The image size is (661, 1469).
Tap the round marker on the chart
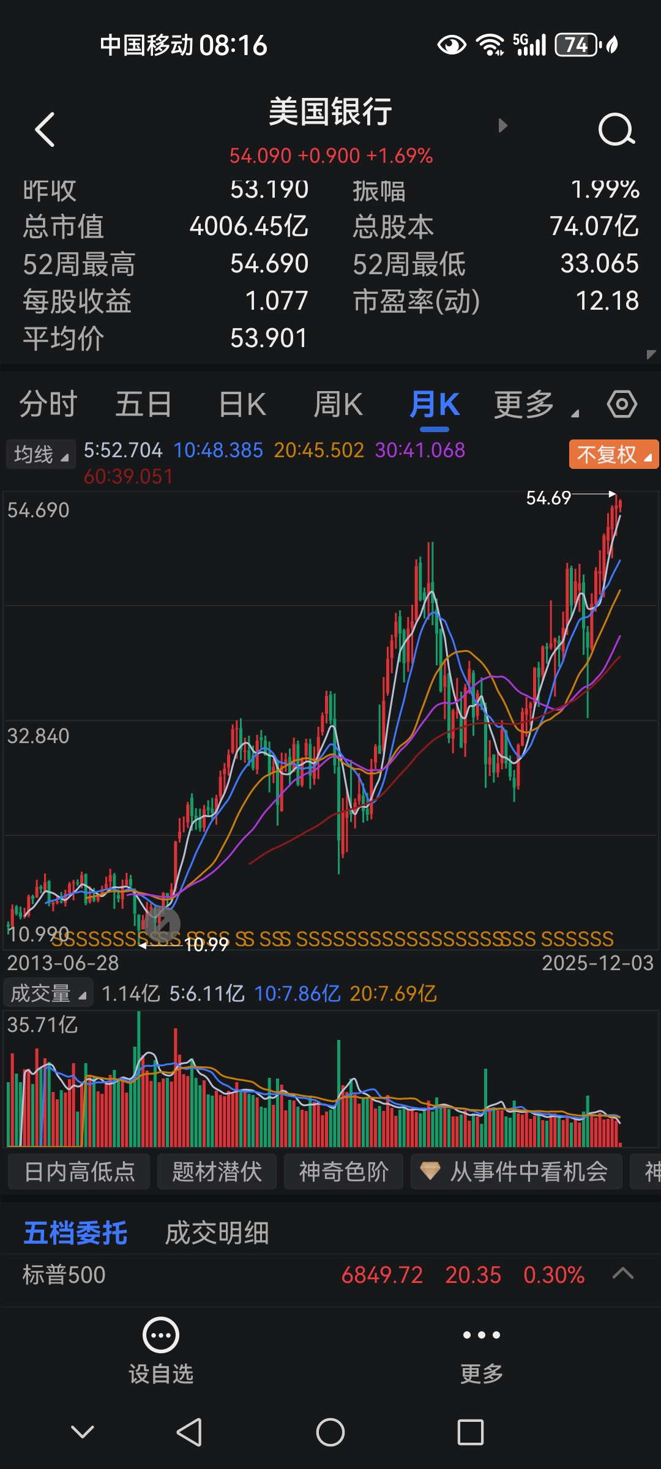162,924
